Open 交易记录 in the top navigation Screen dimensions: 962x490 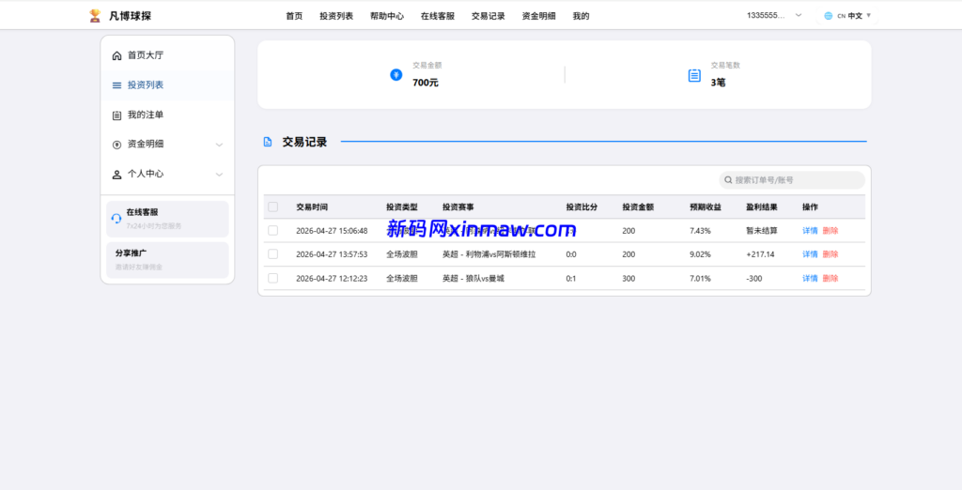tap(489, 17)
